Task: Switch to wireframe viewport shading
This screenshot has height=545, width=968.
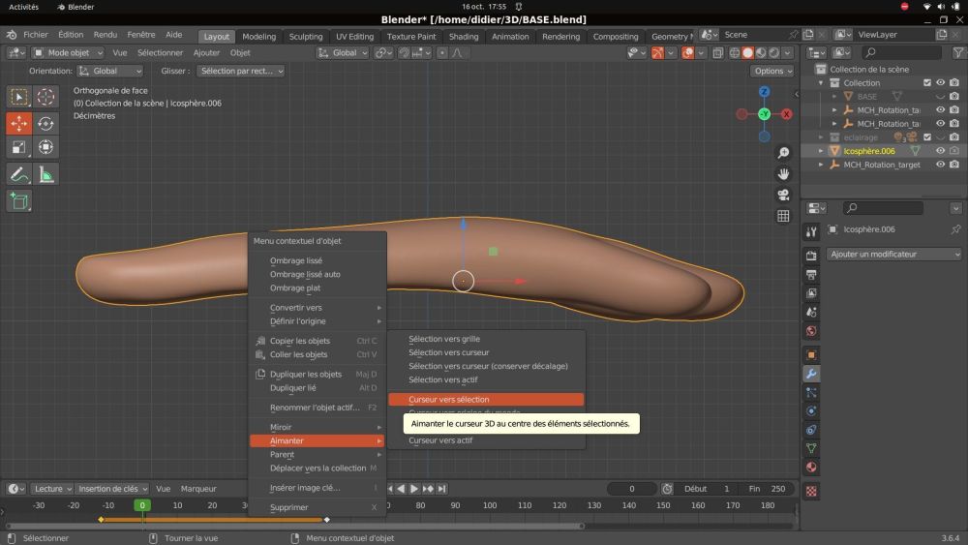Action: [735, 53]
